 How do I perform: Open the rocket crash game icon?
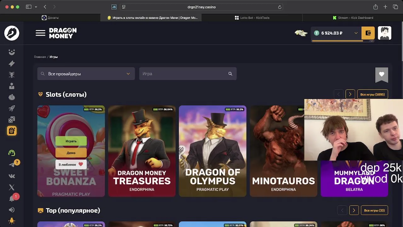(x=12, y=108)
